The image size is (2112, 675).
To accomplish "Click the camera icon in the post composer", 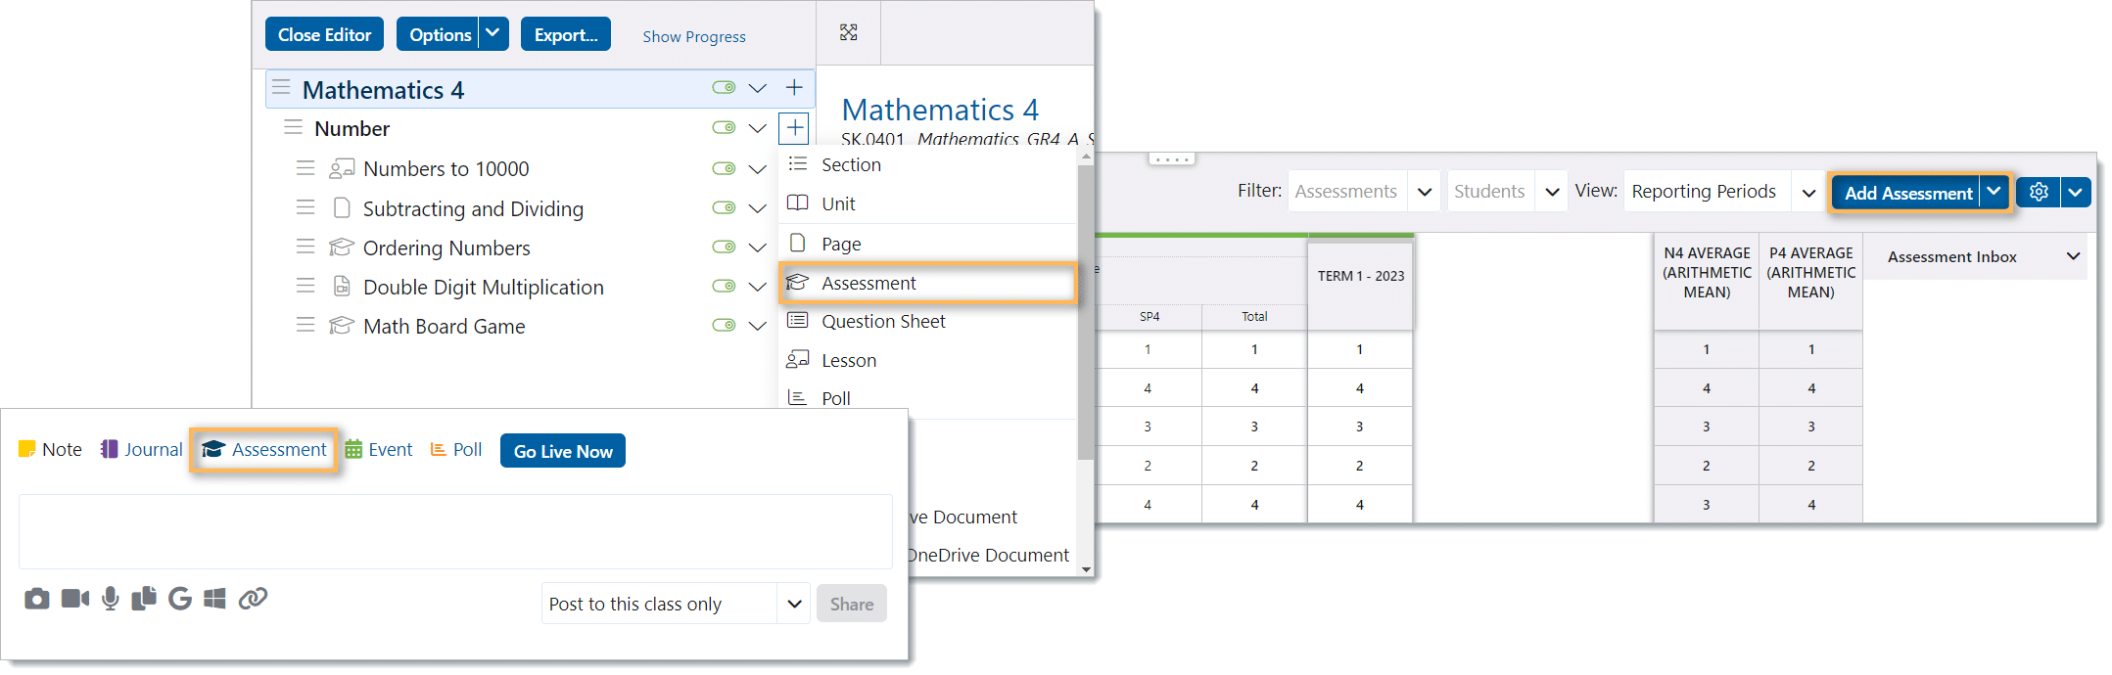I will 37,599.
